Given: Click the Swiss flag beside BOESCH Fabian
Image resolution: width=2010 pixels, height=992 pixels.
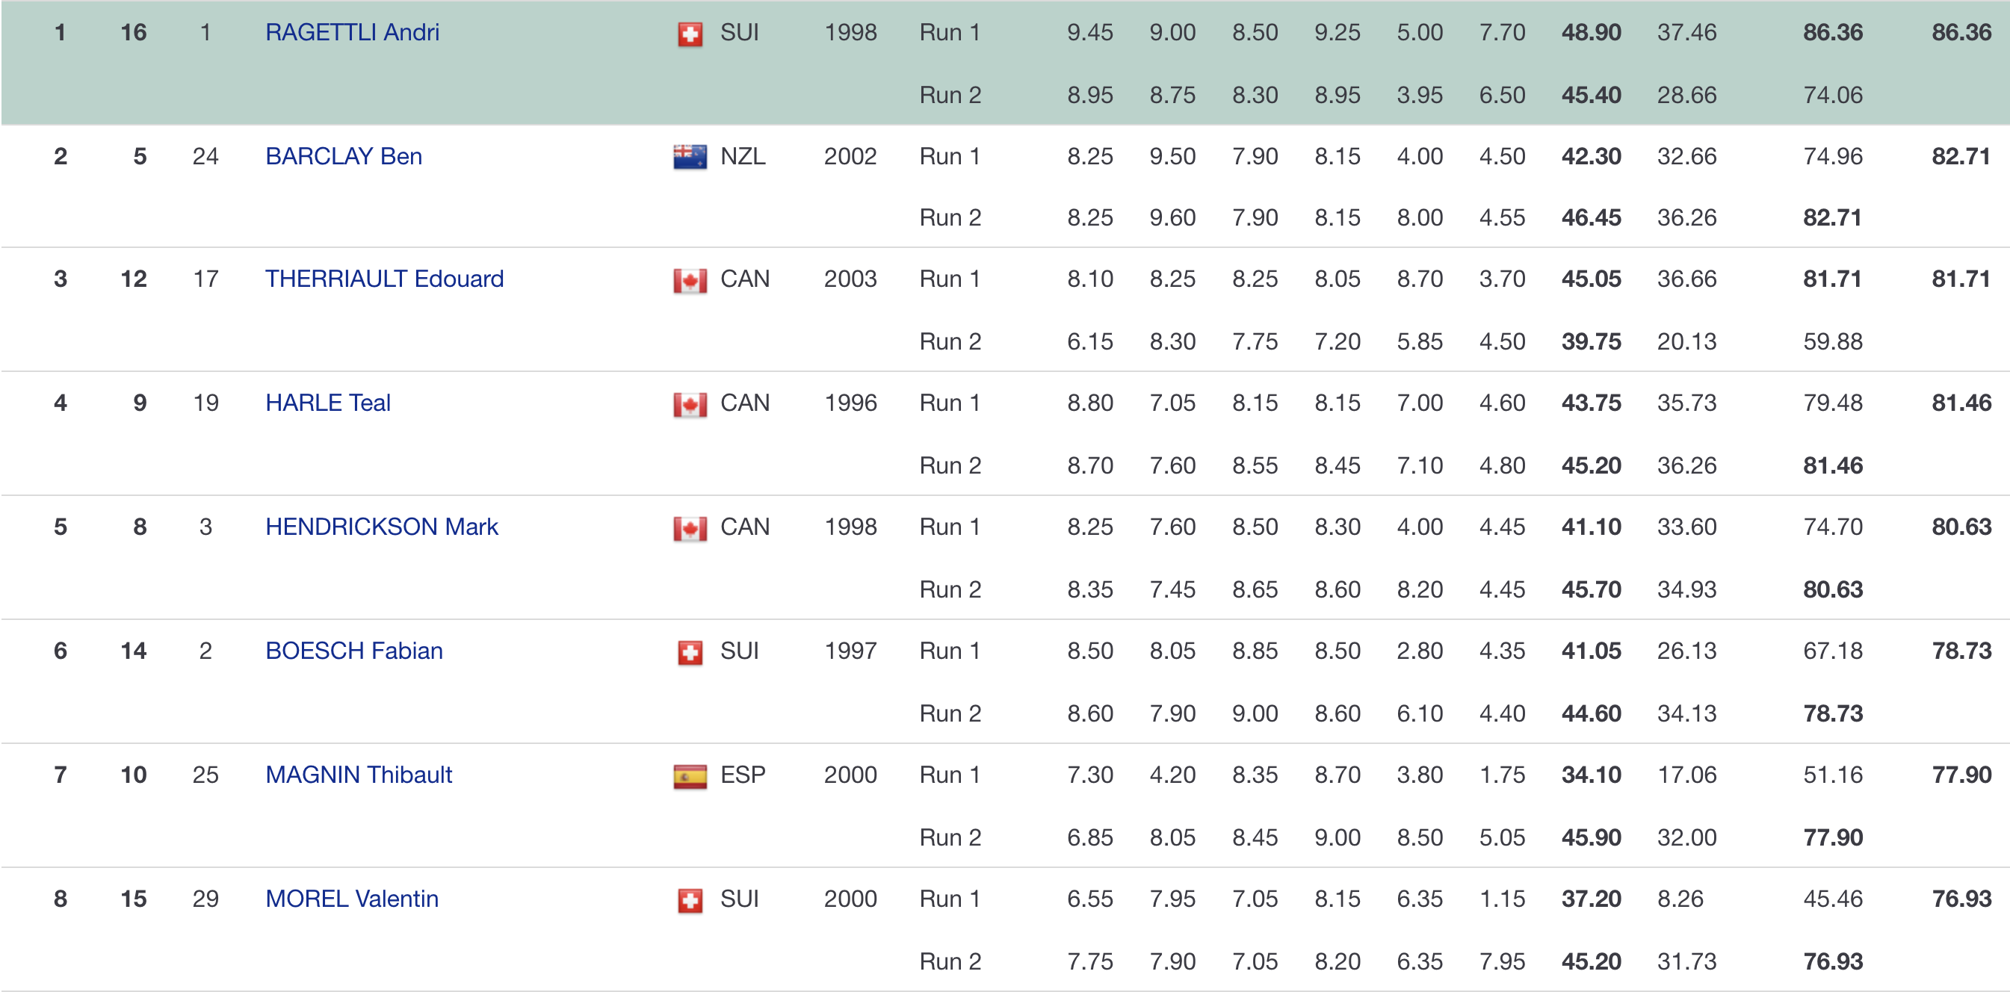Looking at the screenshot, I should [690, 652].
